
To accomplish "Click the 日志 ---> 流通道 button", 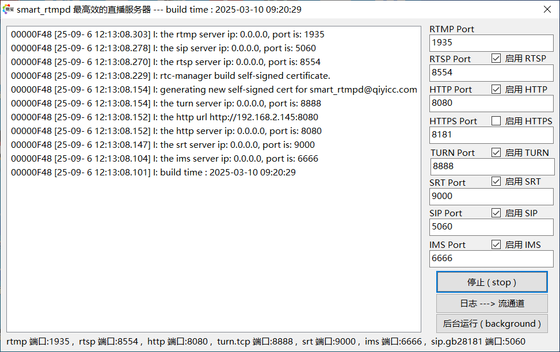I will [492, 304].
